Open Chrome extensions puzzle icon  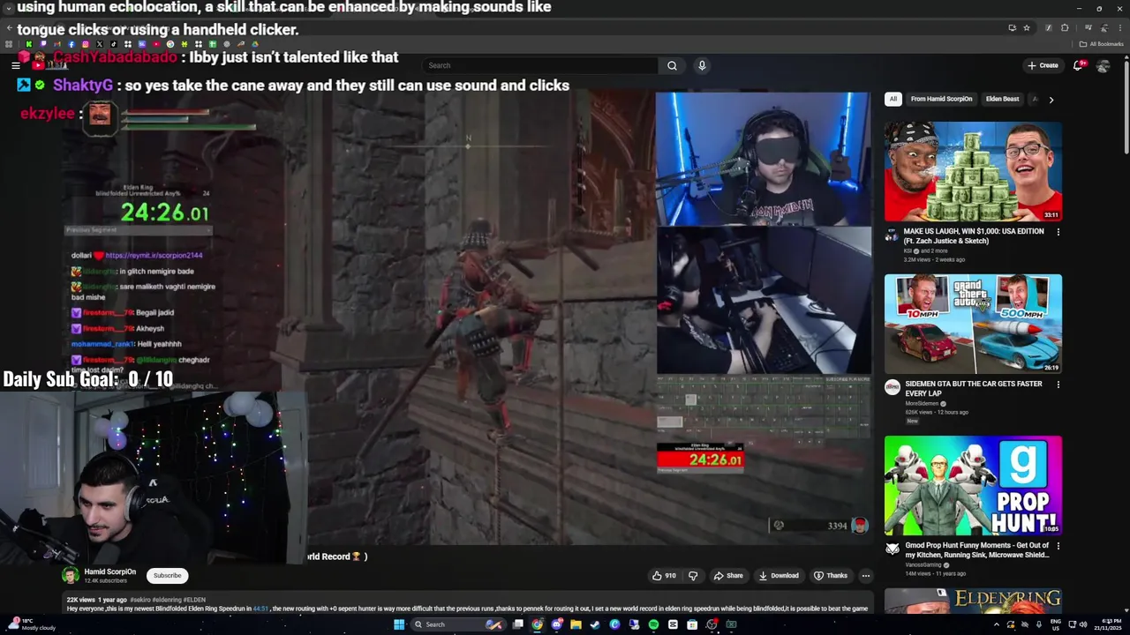pyautogui.click(x=1065, y=28)
